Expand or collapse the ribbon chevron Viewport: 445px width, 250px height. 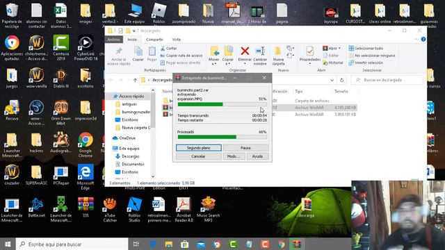pyautogui.click(x=416, y=40)
